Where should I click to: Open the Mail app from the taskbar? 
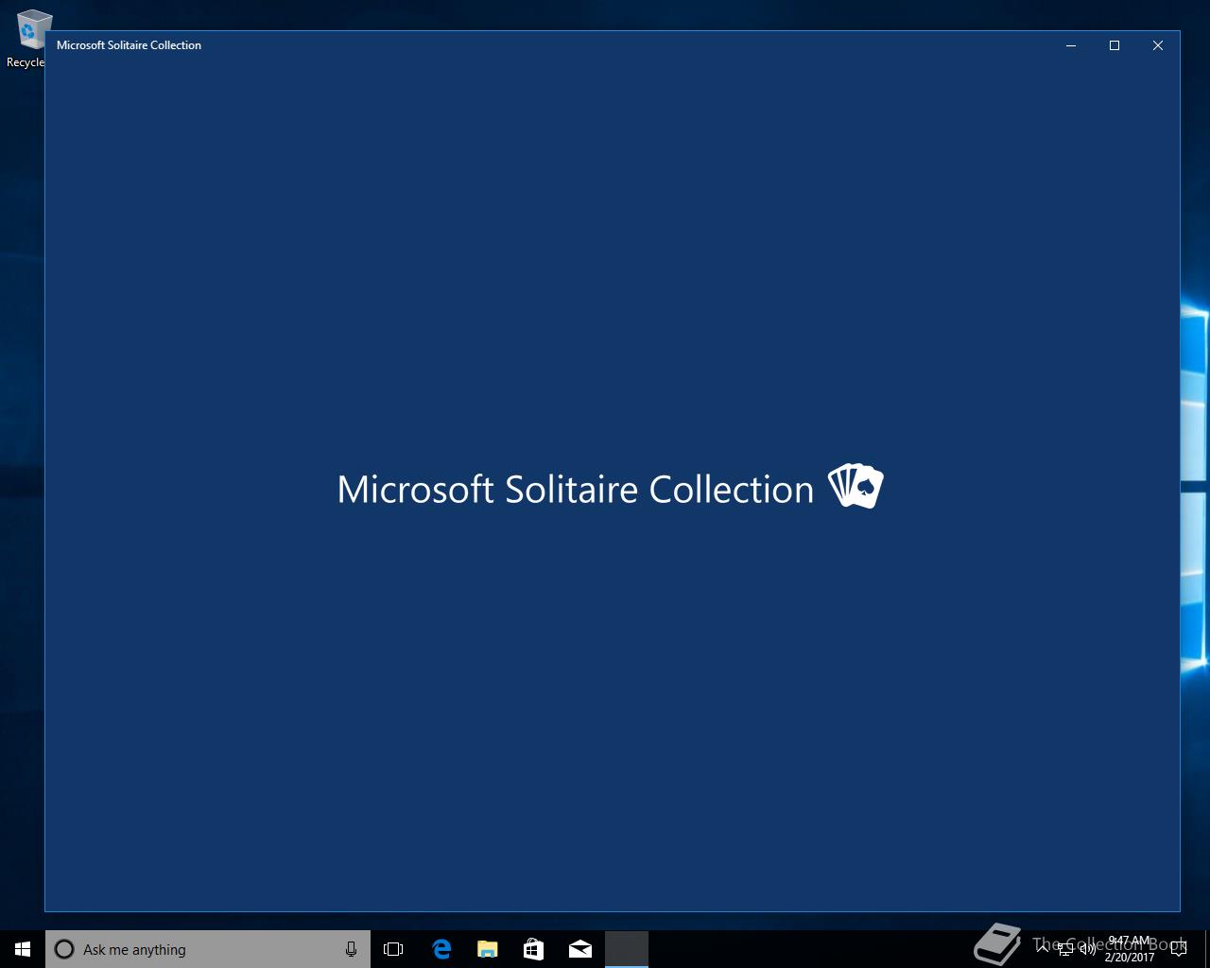580,949
